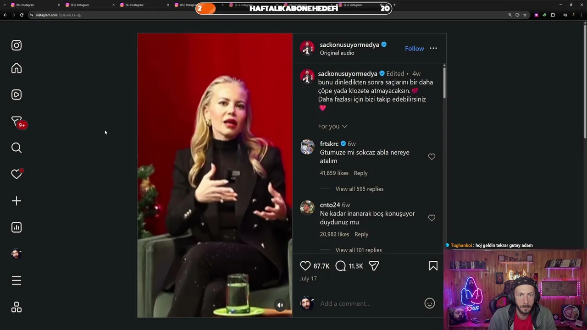587x330 pixels.
Task: Switch to the second Instagram browser tab
Action: [89, 5]
